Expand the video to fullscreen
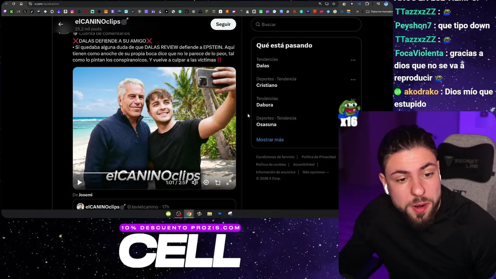The width and height of the screenshot is (496, 279). (229, 183)
